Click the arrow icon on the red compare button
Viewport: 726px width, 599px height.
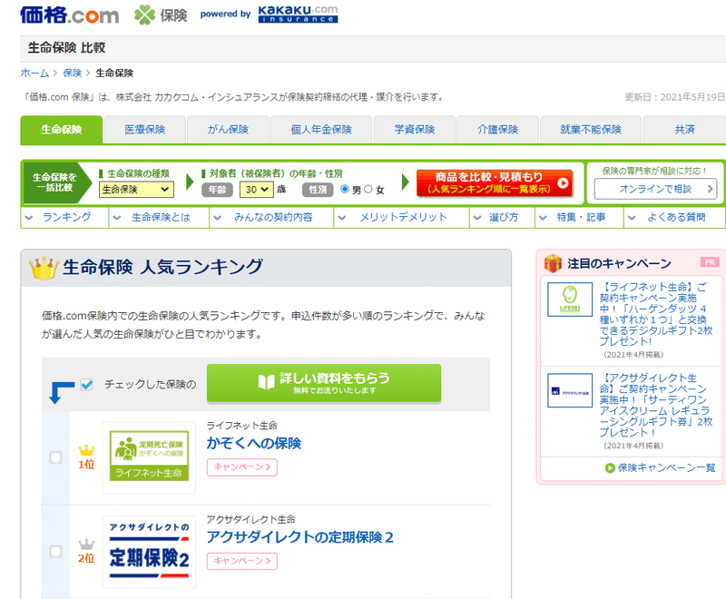click(563, 182)
